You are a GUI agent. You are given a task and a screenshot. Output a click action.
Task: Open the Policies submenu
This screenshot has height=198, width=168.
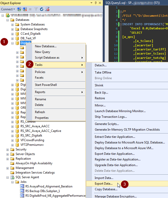pos(56,72)
